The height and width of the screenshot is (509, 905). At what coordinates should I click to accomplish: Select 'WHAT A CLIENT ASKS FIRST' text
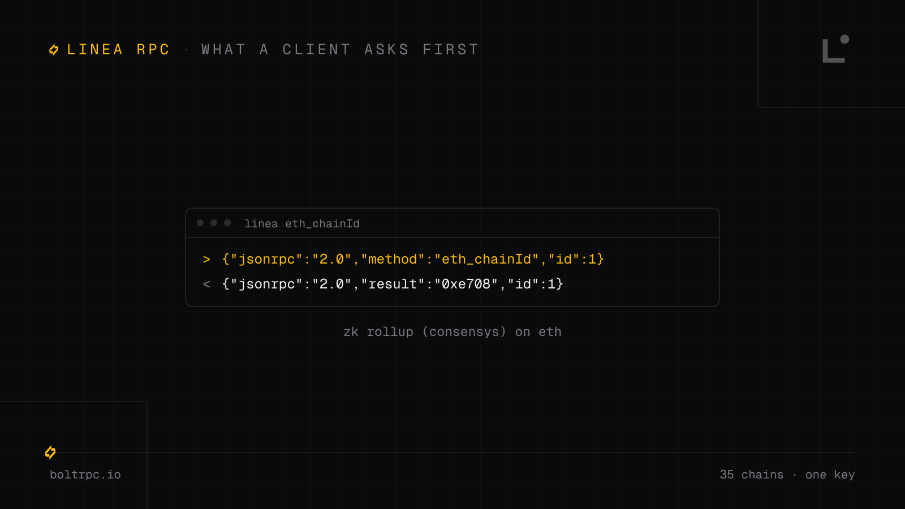pyautogui.click(x=340, y=50)
